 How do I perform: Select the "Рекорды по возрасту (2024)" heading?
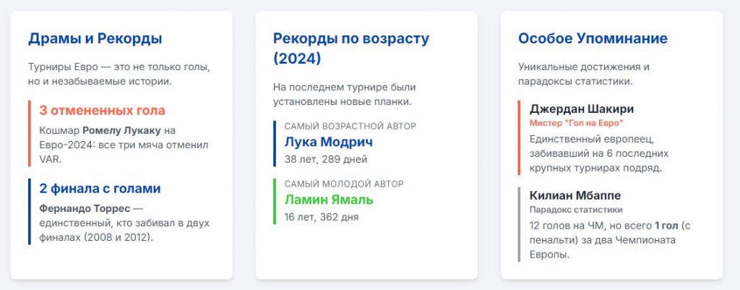tap(350, 48)
